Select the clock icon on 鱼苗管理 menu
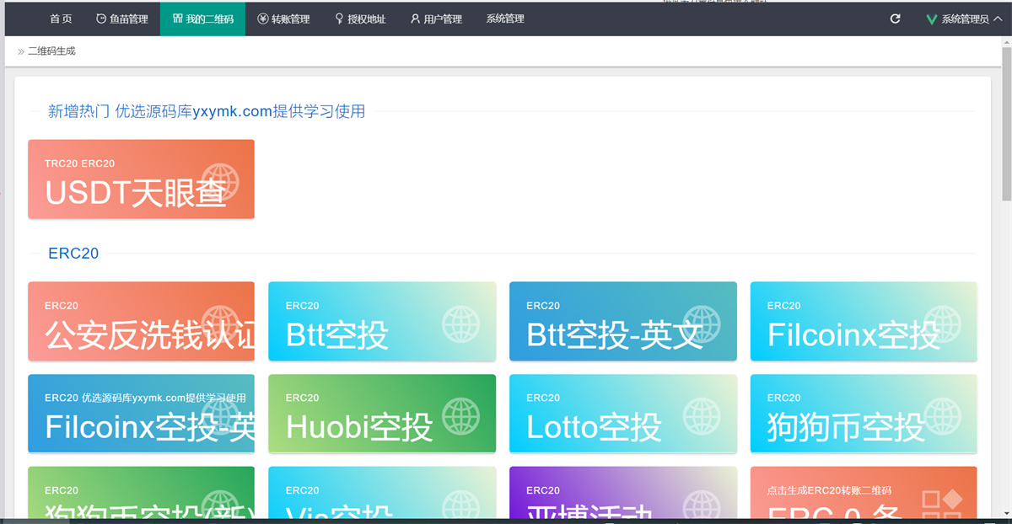1012x524 pixels. (x=100, y=19)
